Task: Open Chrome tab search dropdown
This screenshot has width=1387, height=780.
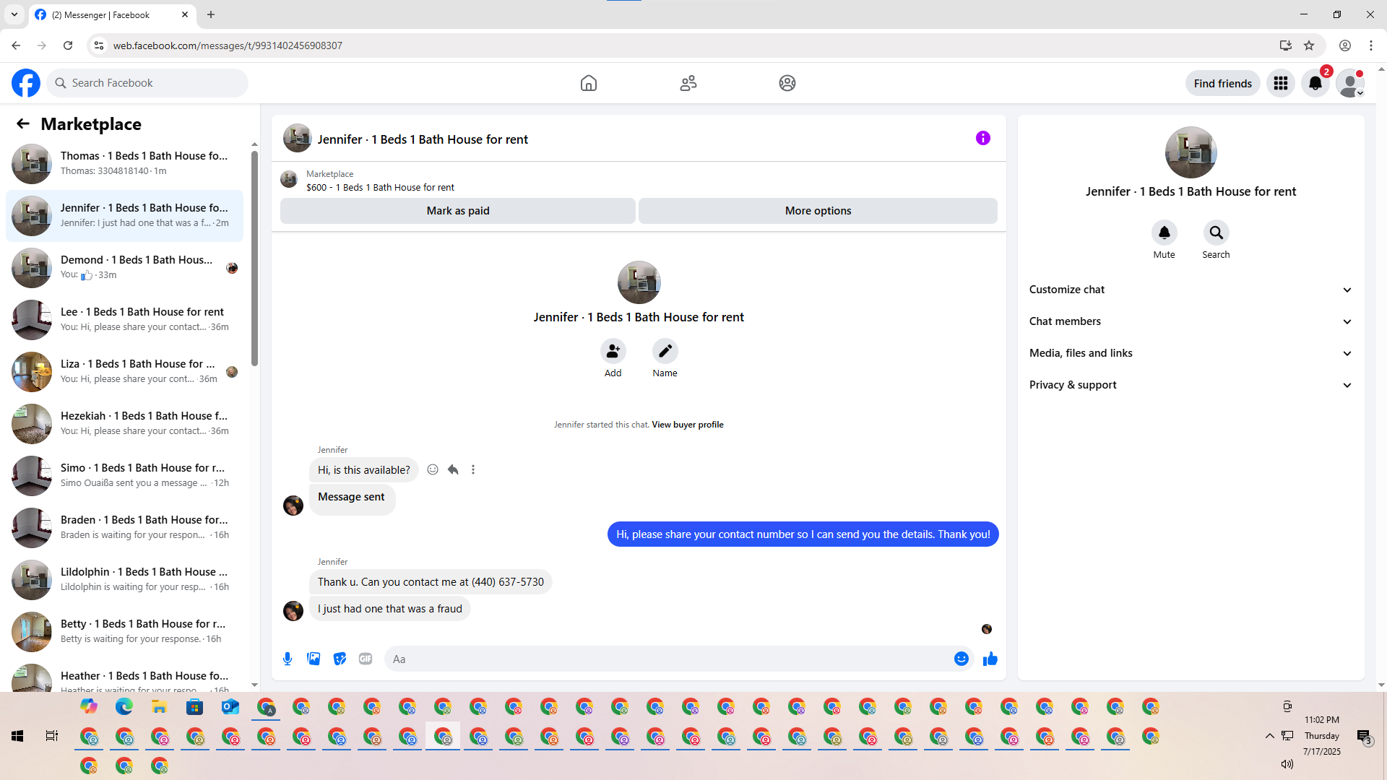Action: click(x=14, y=14)
